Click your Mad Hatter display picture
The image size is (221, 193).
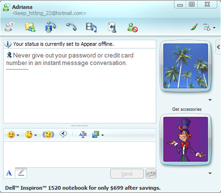[x=185, y=140]
